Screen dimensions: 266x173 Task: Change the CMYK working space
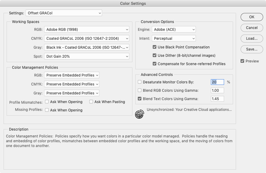point(87,38)
